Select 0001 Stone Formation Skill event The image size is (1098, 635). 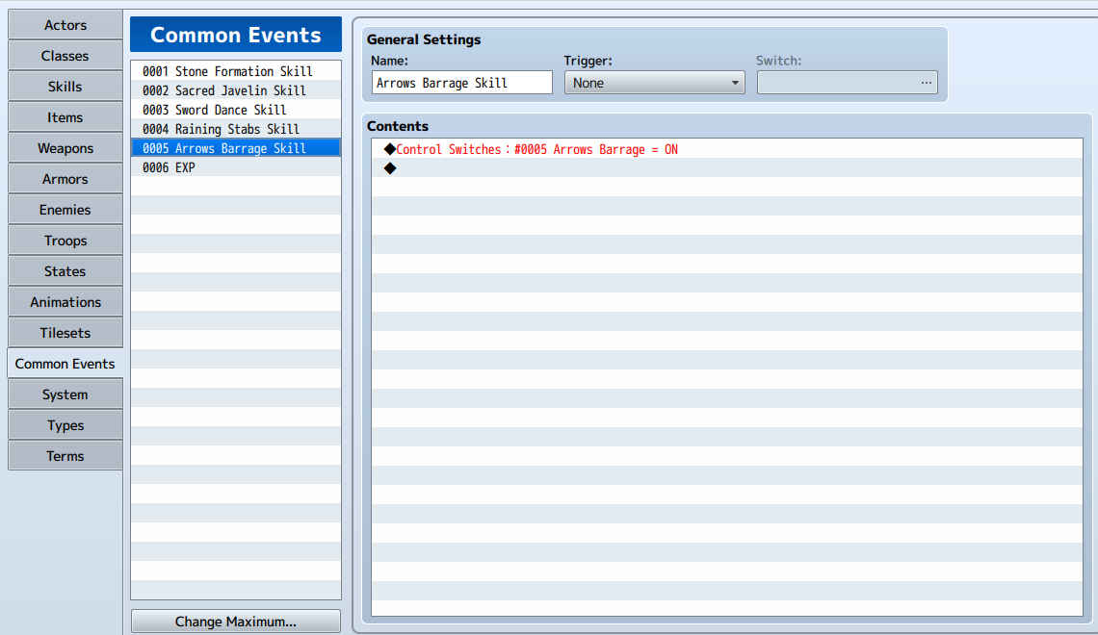tap(236, 71)
